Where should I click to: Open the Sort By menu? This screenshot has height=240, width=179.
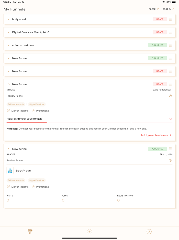169,9
